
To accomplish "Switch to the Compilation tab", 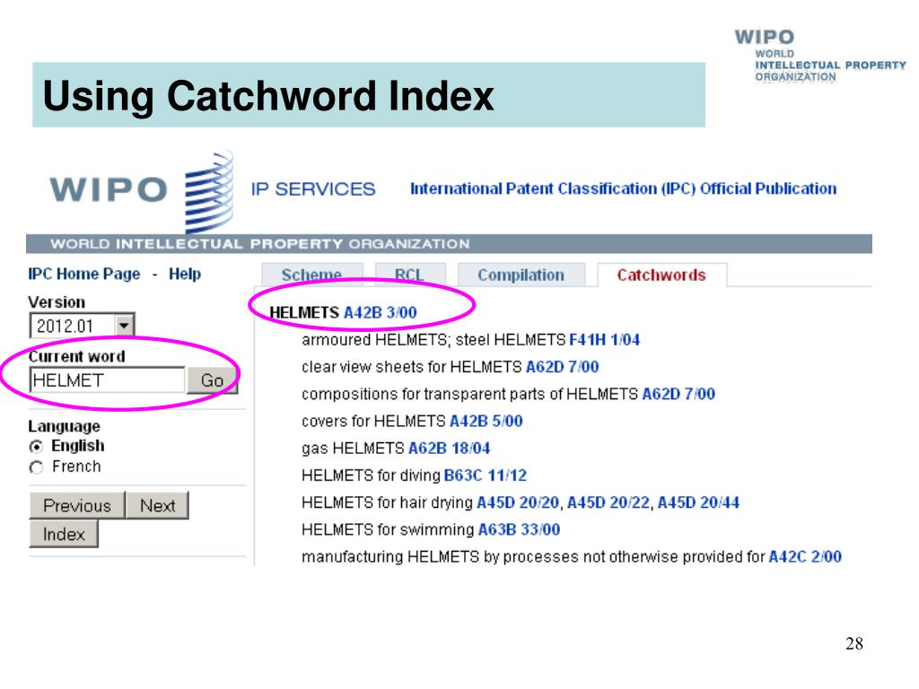I will tap(521, 275).
